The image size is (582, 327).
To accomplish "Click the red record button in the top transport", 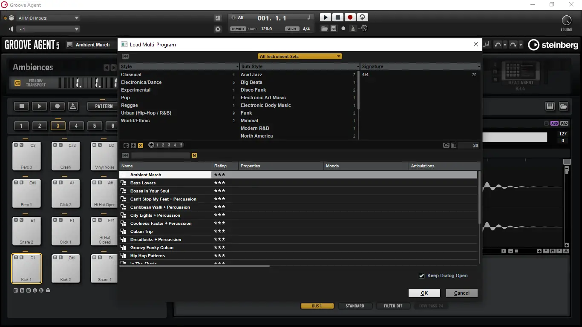I will point(350,17).
